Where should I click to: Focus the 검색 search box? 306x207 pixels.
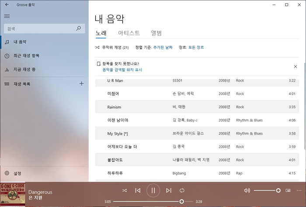(45, 29)
